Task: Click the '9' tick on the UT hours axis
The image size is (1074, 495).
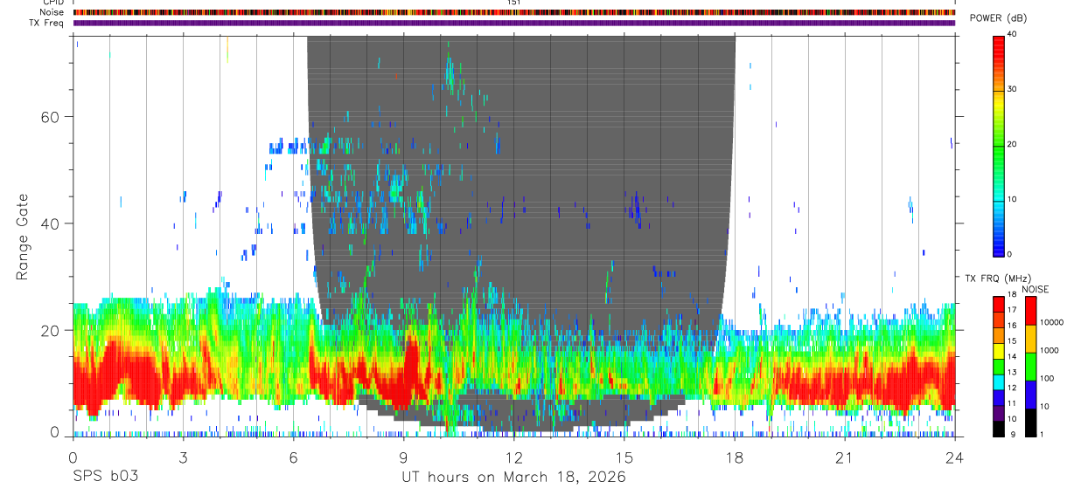Action: click(403, 457)
